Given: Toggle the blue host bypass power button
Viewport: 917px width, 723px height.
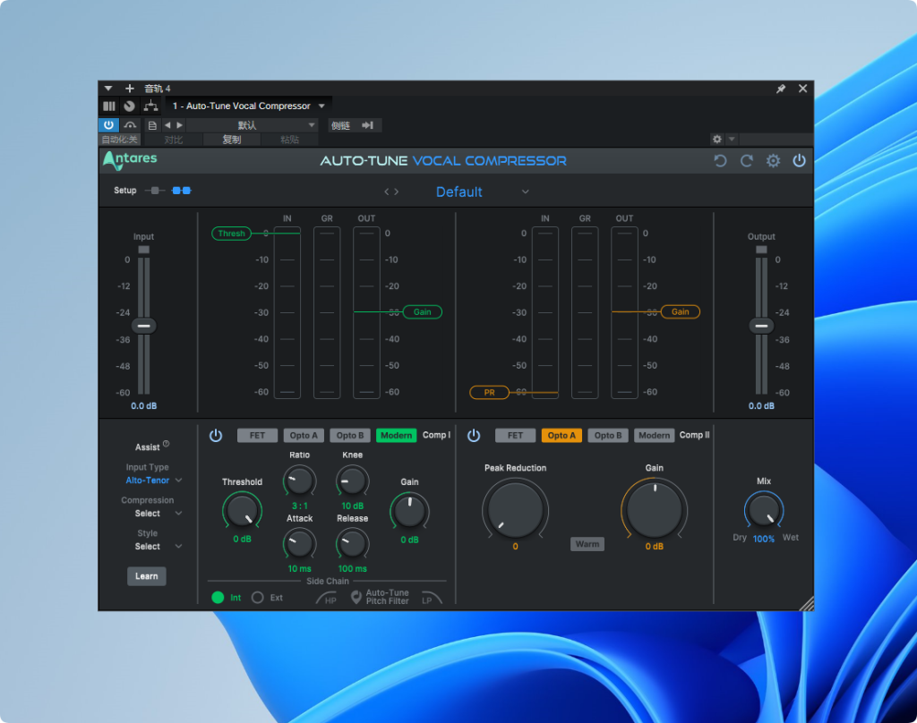Looking at the screenshot, I should coord(108,125).
